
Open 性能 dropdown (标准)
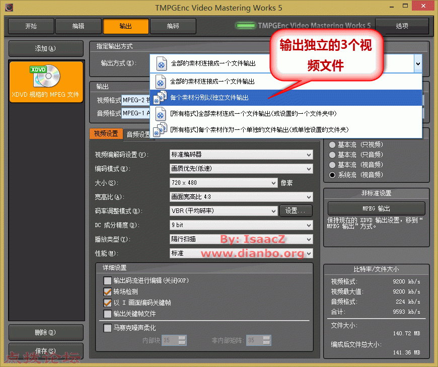[x=241, y=253]
